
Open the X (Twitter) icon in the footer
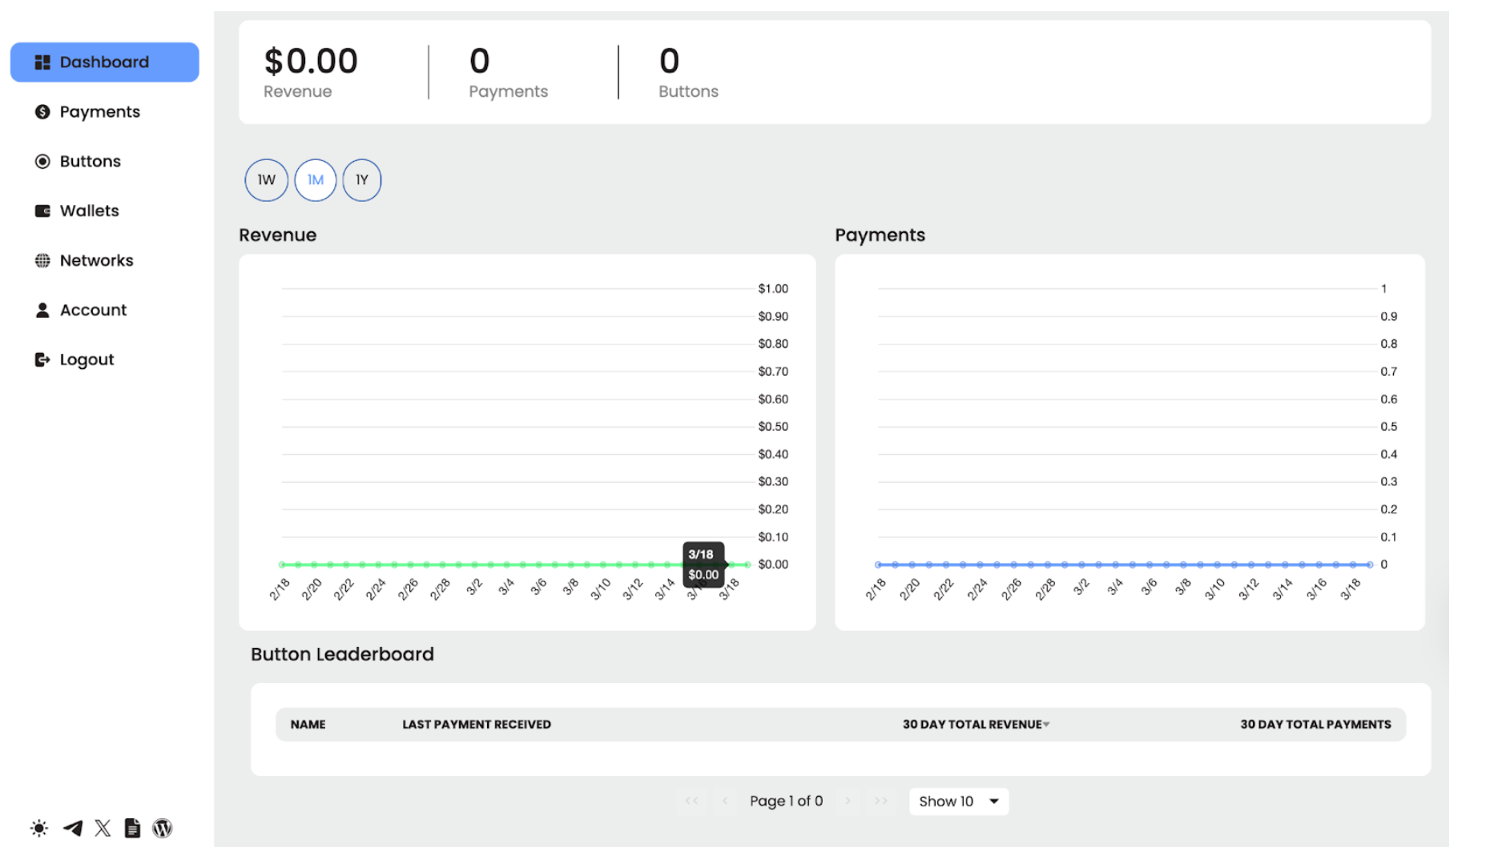[102, 828]
